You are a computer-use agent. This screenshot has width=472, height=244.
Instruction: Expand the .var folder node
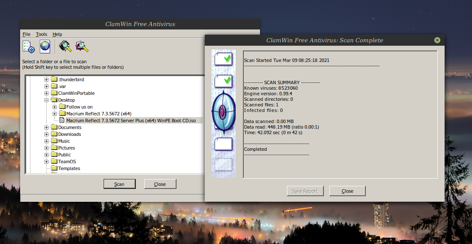point(46,87)
